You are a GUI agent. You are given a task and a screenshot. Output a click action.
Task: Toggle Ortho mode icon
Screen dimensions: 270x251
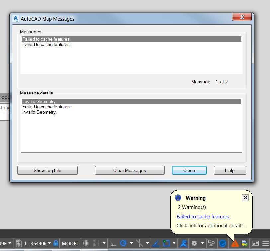tap(113, 243)
